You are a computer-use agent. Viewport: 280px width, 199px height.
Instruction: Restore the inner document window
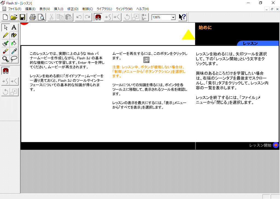pos(272,9)
